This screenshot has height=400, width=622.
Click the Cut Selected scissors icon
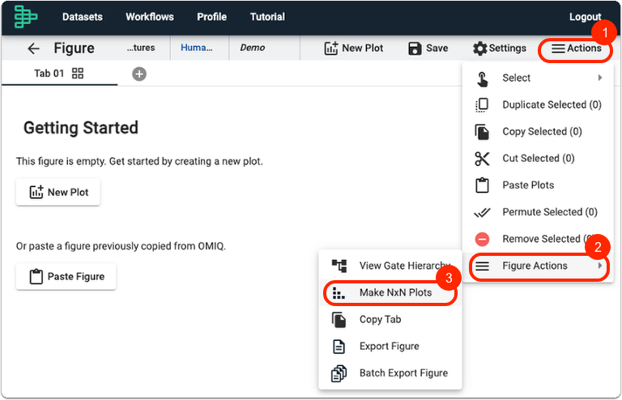482,159
